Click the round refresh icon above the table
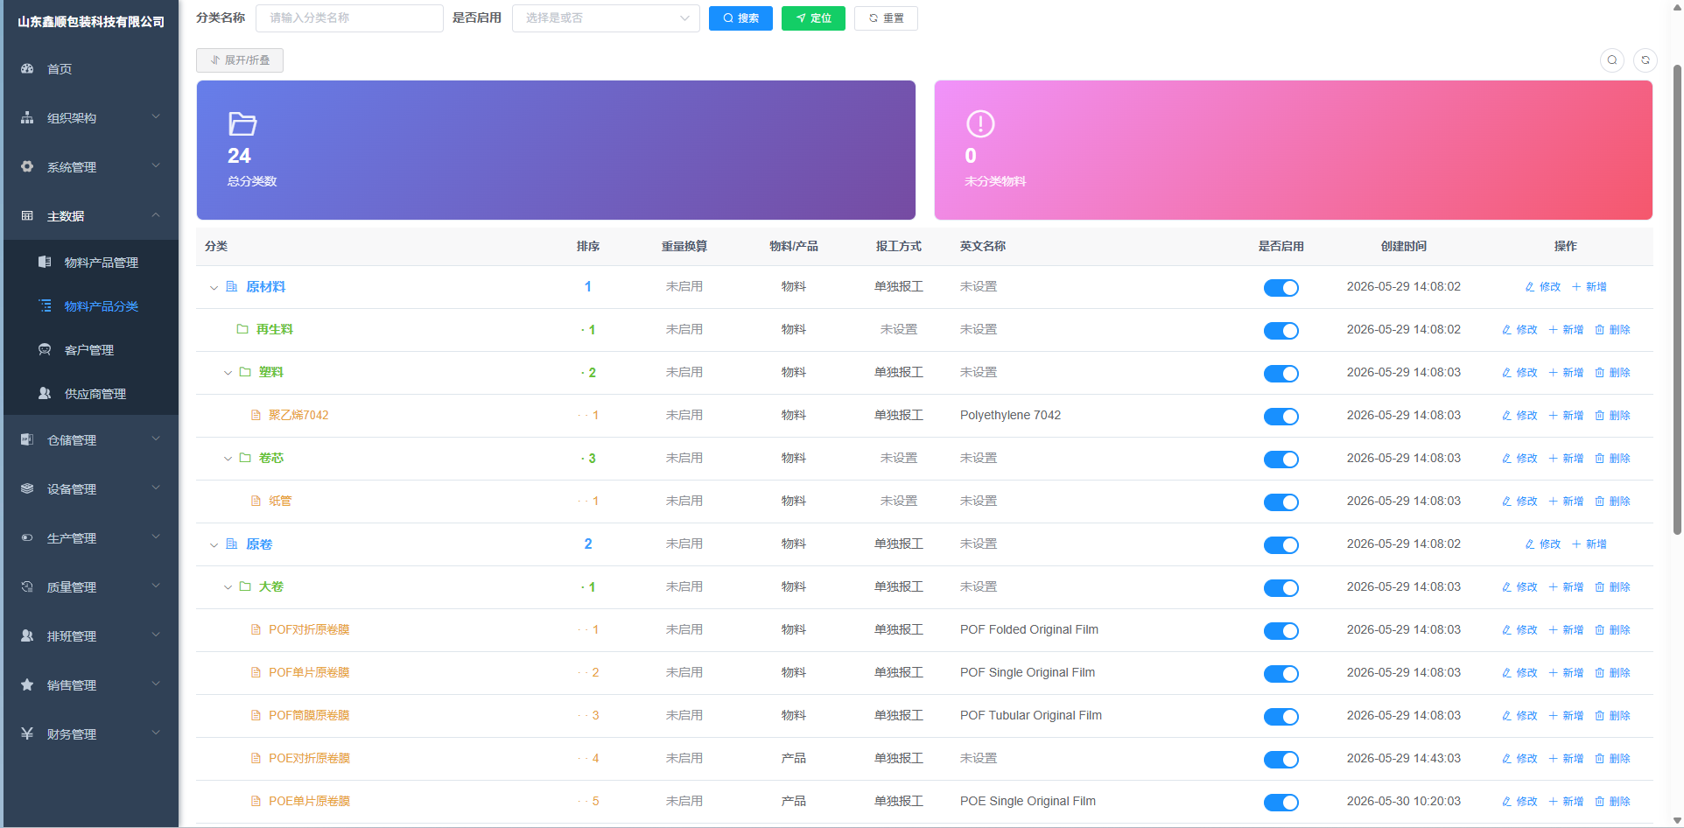Screen dimensions: 1684x828 coord(1645,60)
